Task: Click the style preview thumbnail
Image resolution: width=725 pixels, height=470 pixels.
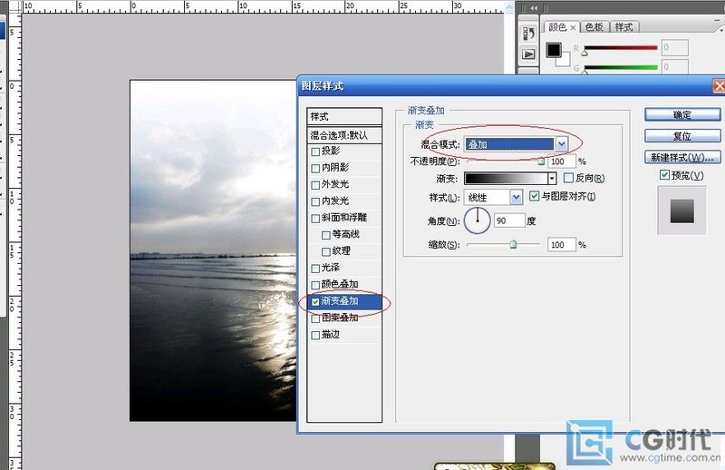Action: click(681, 211)
